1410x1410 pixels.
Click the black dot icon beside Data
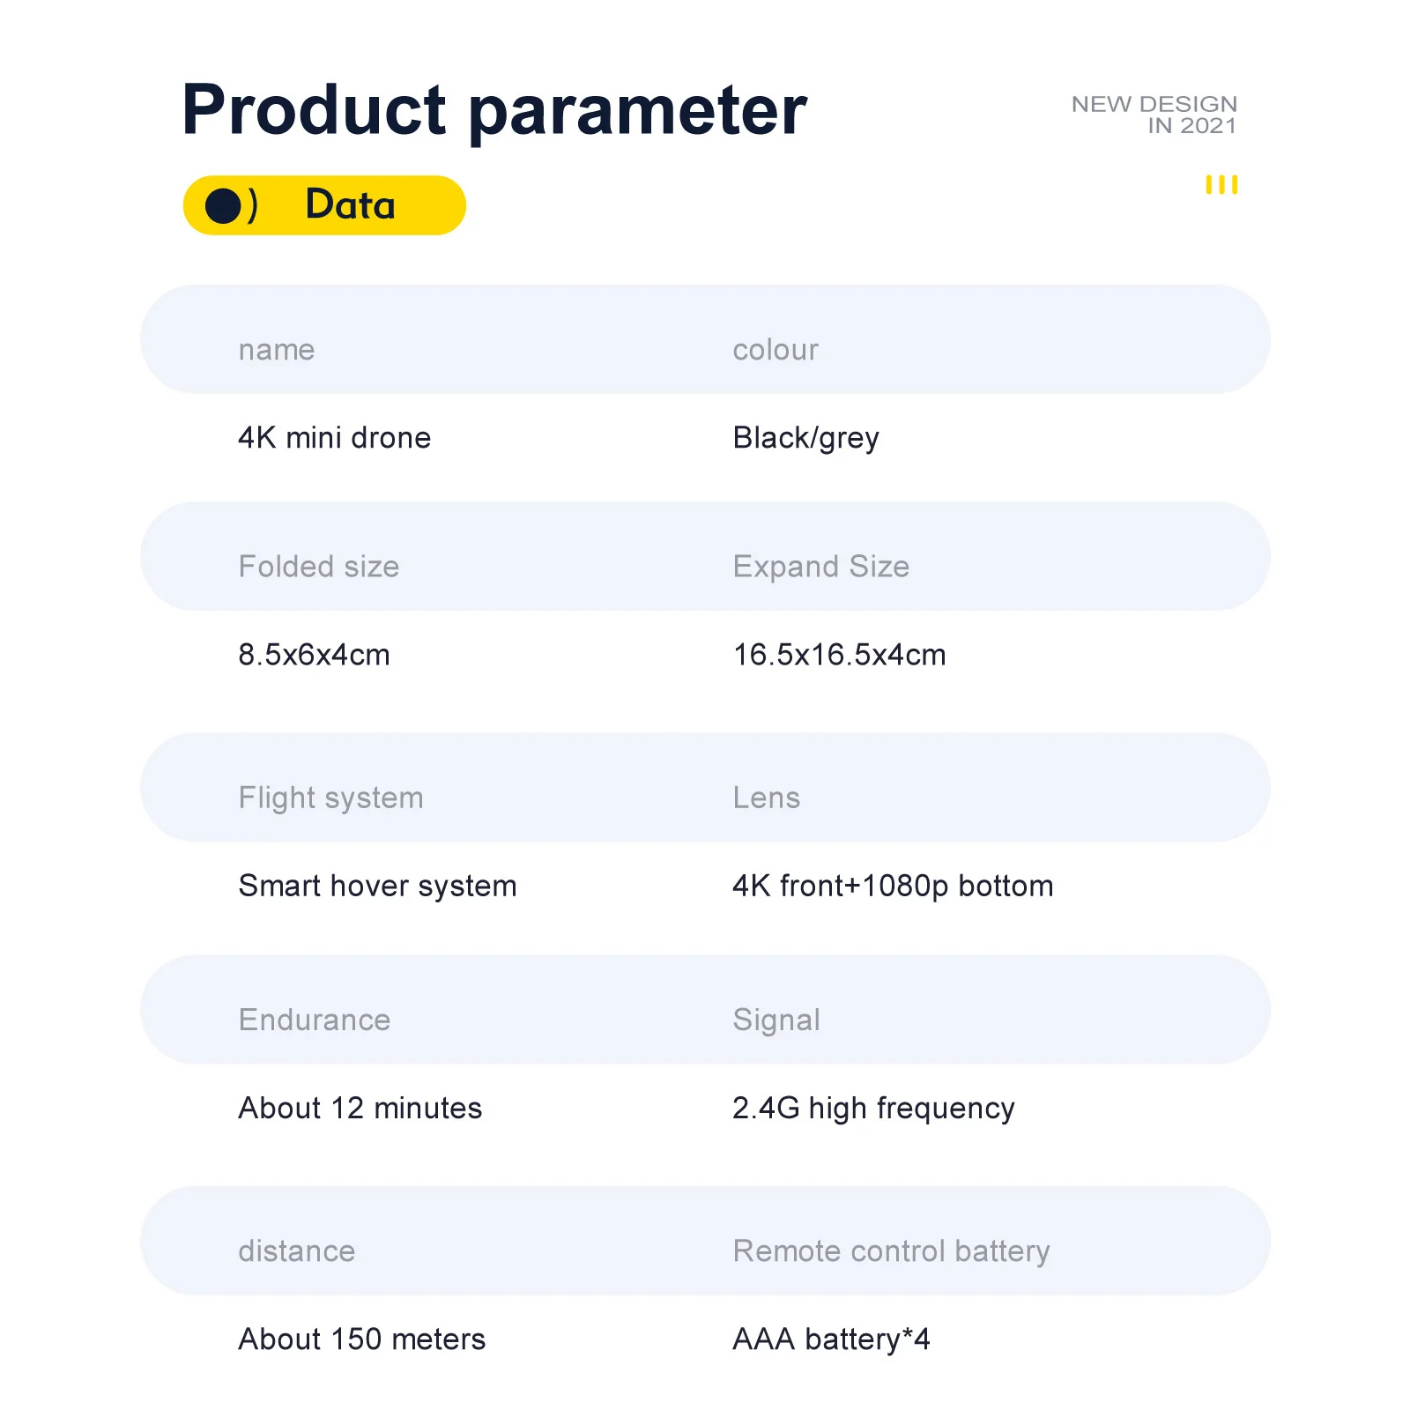pyautogui.click(x=223, y=206)
